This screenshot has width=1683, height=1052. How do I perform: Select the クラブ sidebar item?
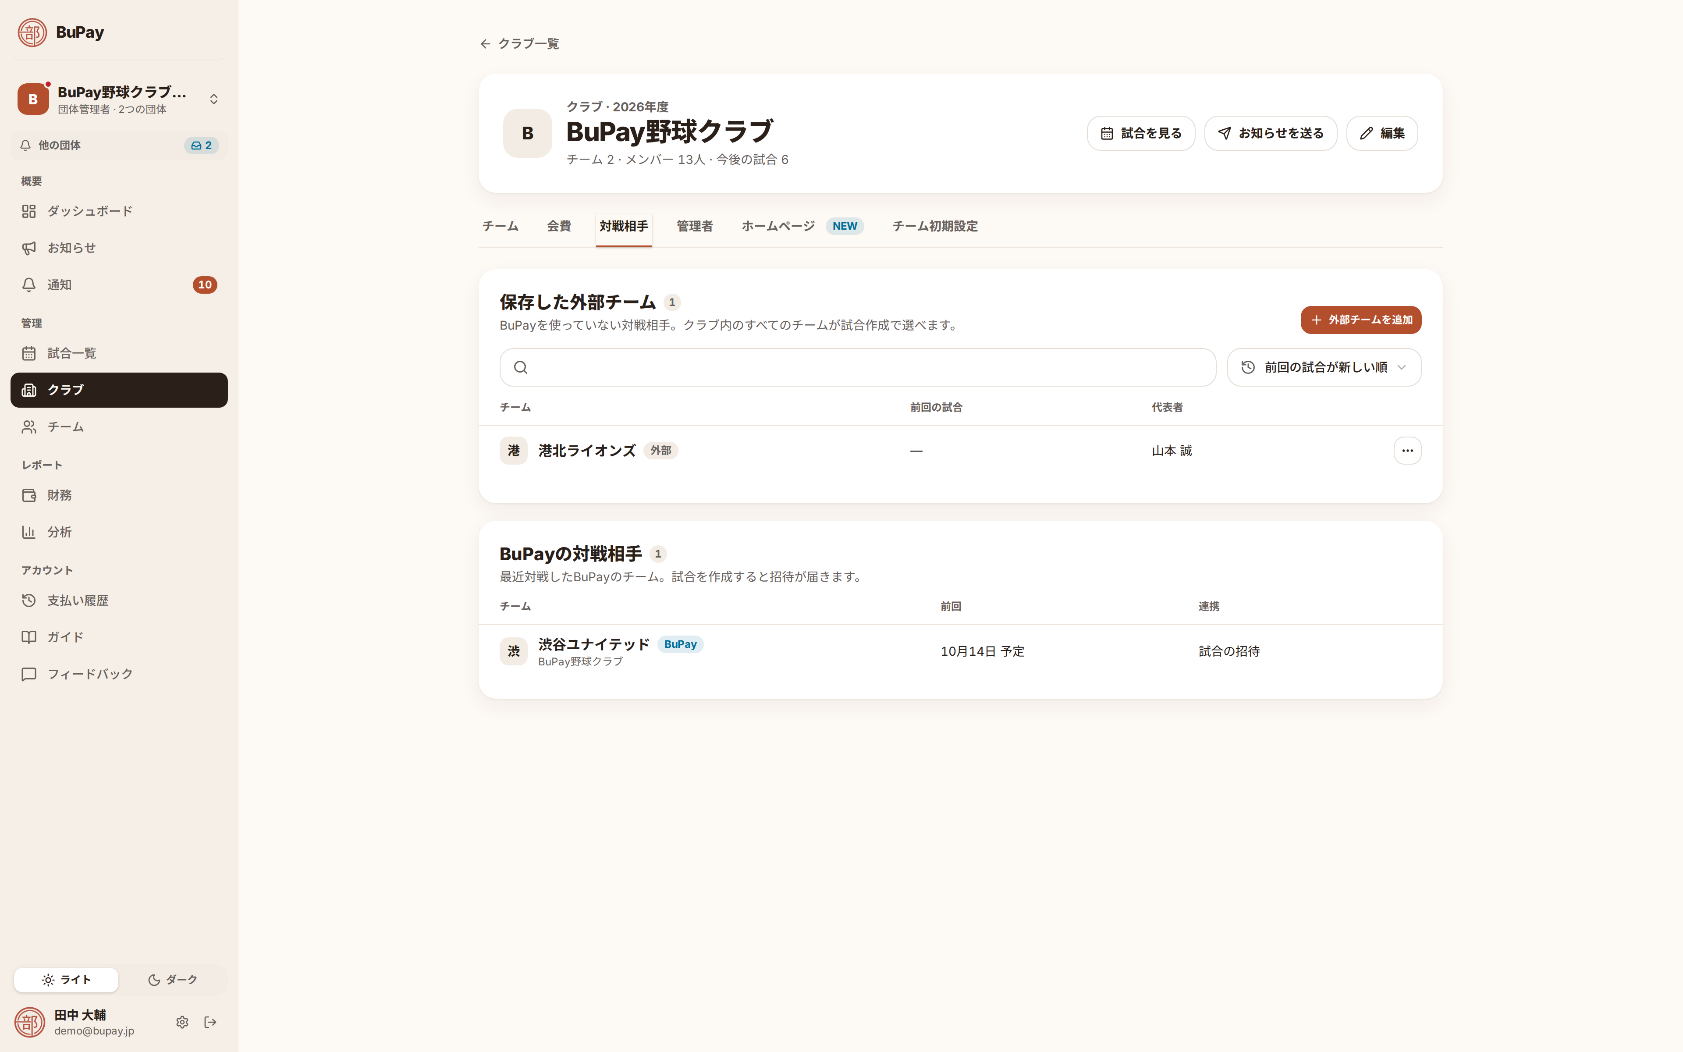tap(119, 390)
